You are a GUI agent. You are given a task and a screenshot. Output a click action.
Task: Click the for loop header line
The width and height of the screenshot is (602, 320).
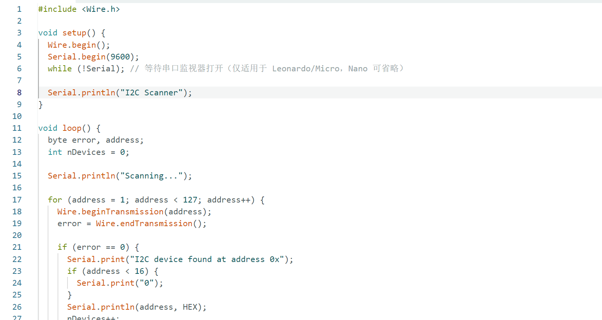click(x=156, y=200)
